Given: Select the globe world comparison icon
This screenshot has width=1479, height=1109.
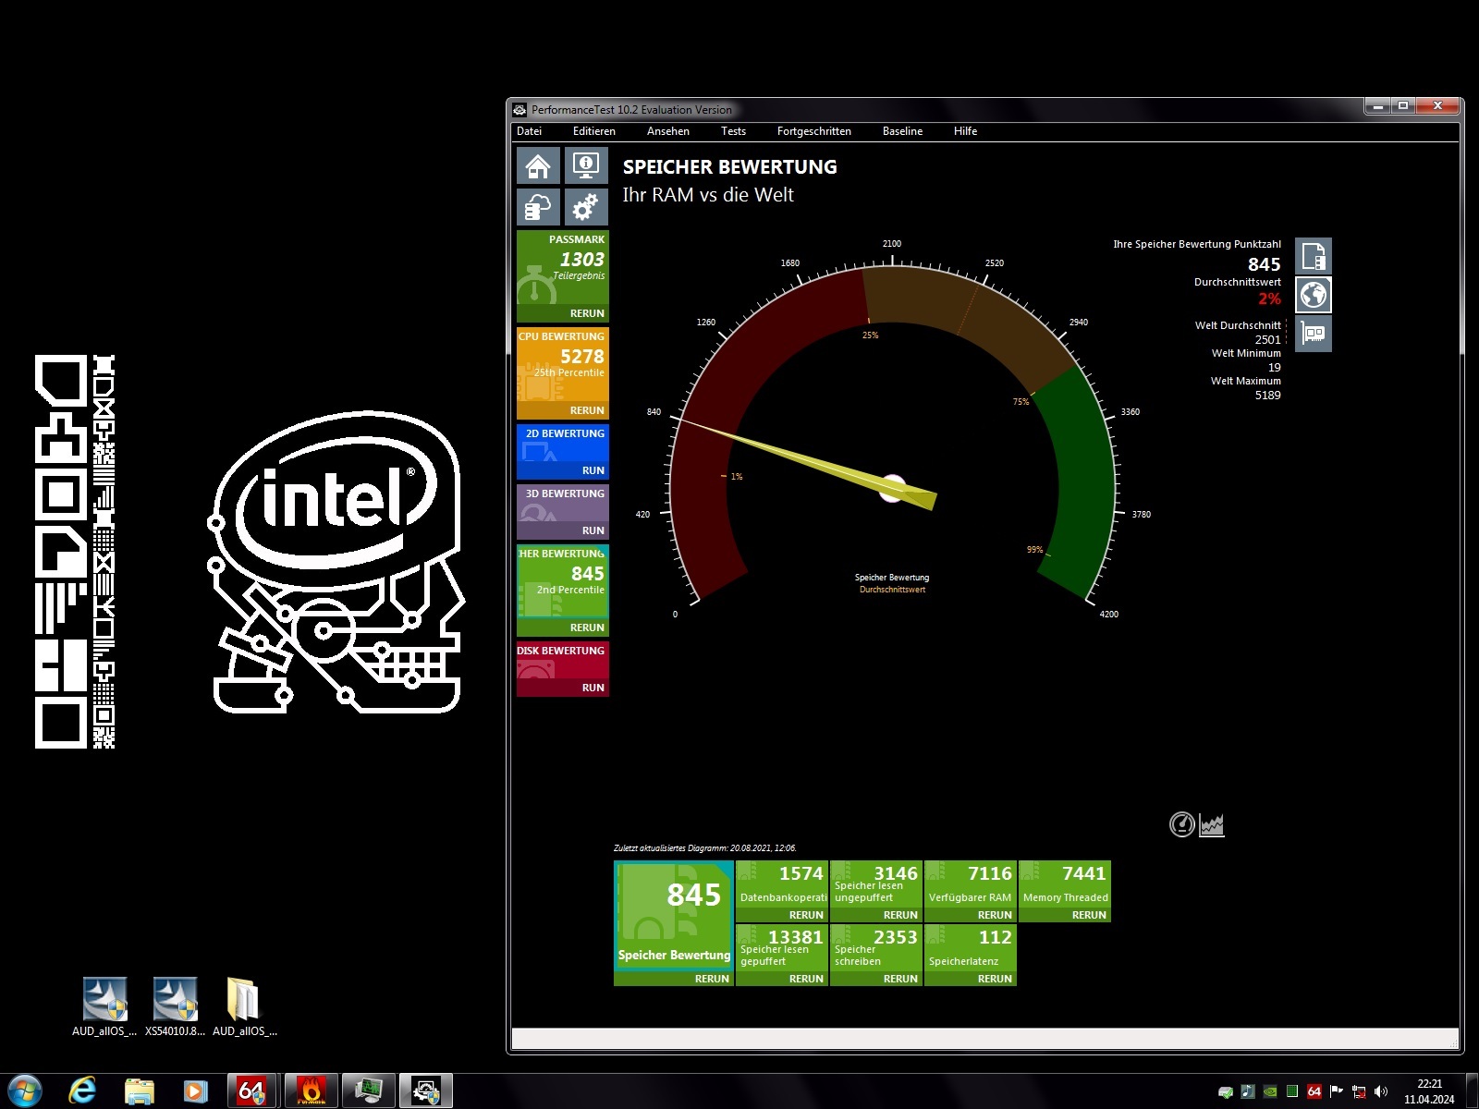Looking at the screenshot, I should click(1314, 295).
